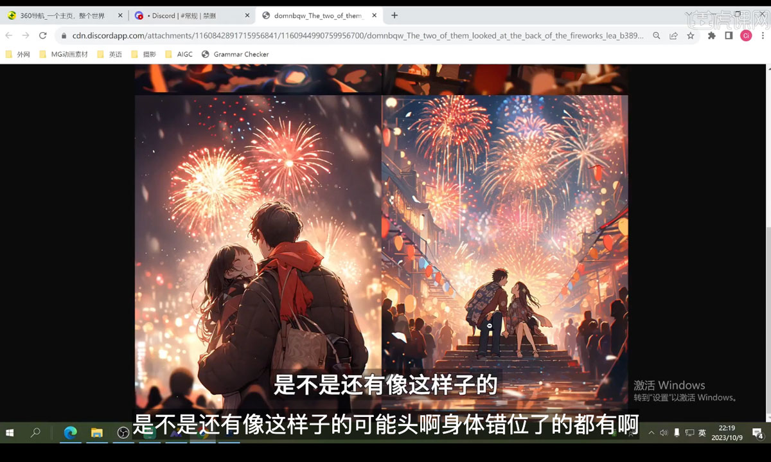Switch input method via the 英 indicator
The image size is (771, 462).
pos(702,433)
